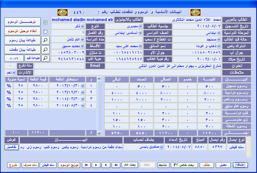Uncheck the checkbox beside ترحيل الرسوم
The height and width of the screenshot is (173, 257).
click(45, 22)
